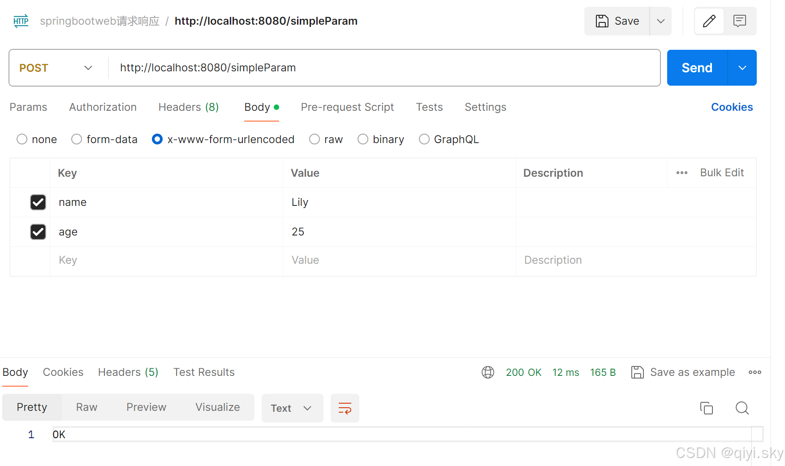Open the edit pencil icon

(x=709, y=21)
